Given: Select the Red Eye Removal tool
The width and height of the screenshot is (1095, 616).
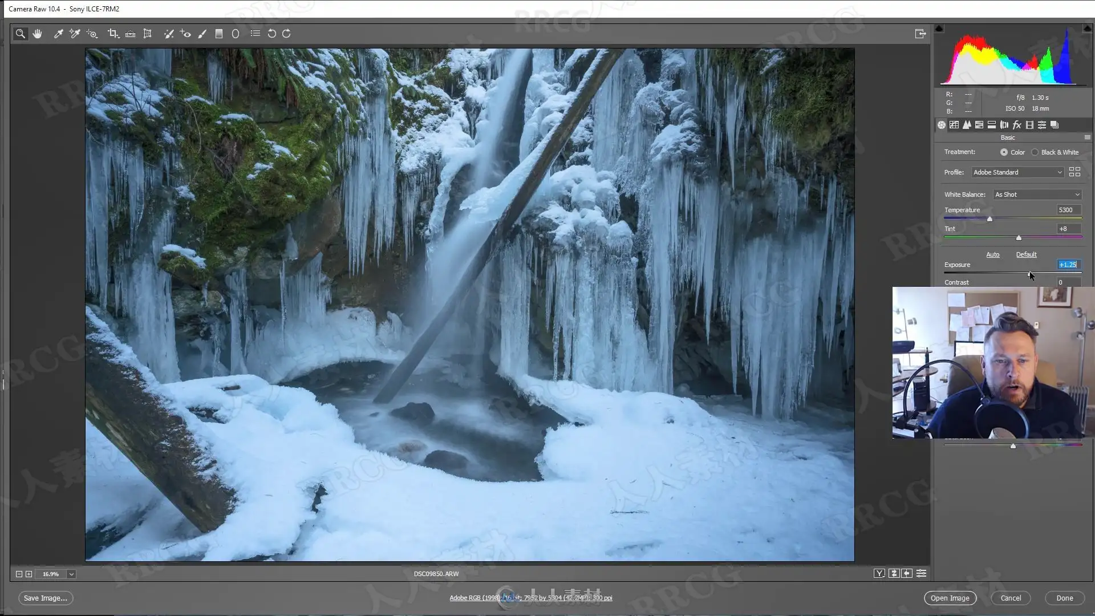Looking at the screenshot, I should click(185, 34).
